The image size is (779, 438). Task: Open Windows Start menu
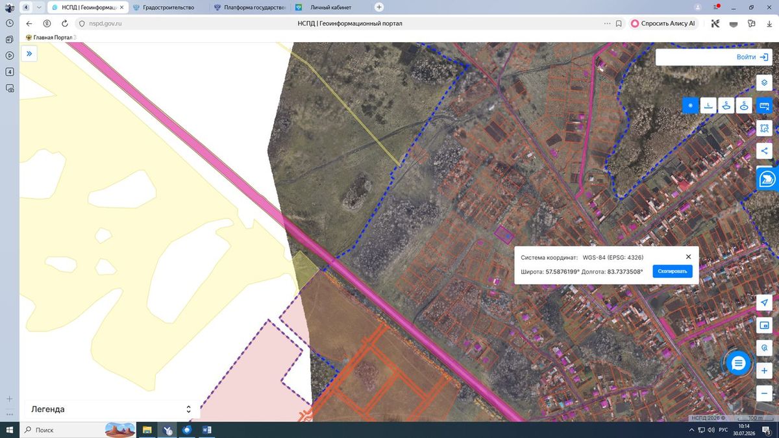[x=10, y=430]
